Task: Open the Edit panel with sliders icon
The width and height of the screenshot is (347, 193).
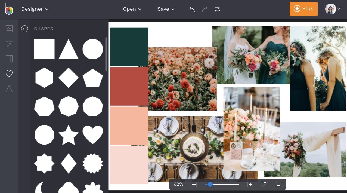Action: click(9, 44)
